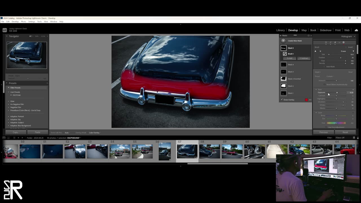Toggle the Show Overlay checkbox

click(282, 100)
